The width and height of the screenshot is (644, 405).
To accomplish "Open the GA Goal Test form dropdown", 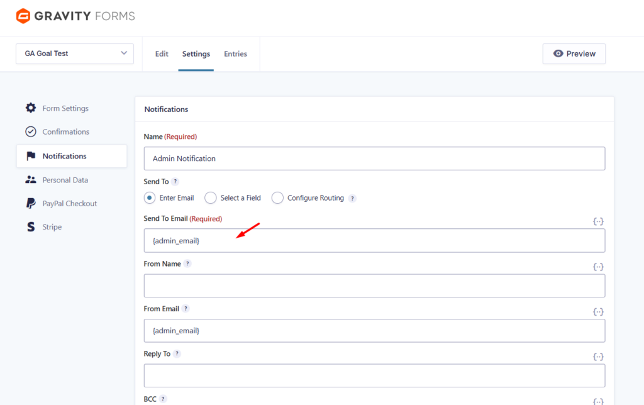I will pyautogui.click(x=75, y=54).
